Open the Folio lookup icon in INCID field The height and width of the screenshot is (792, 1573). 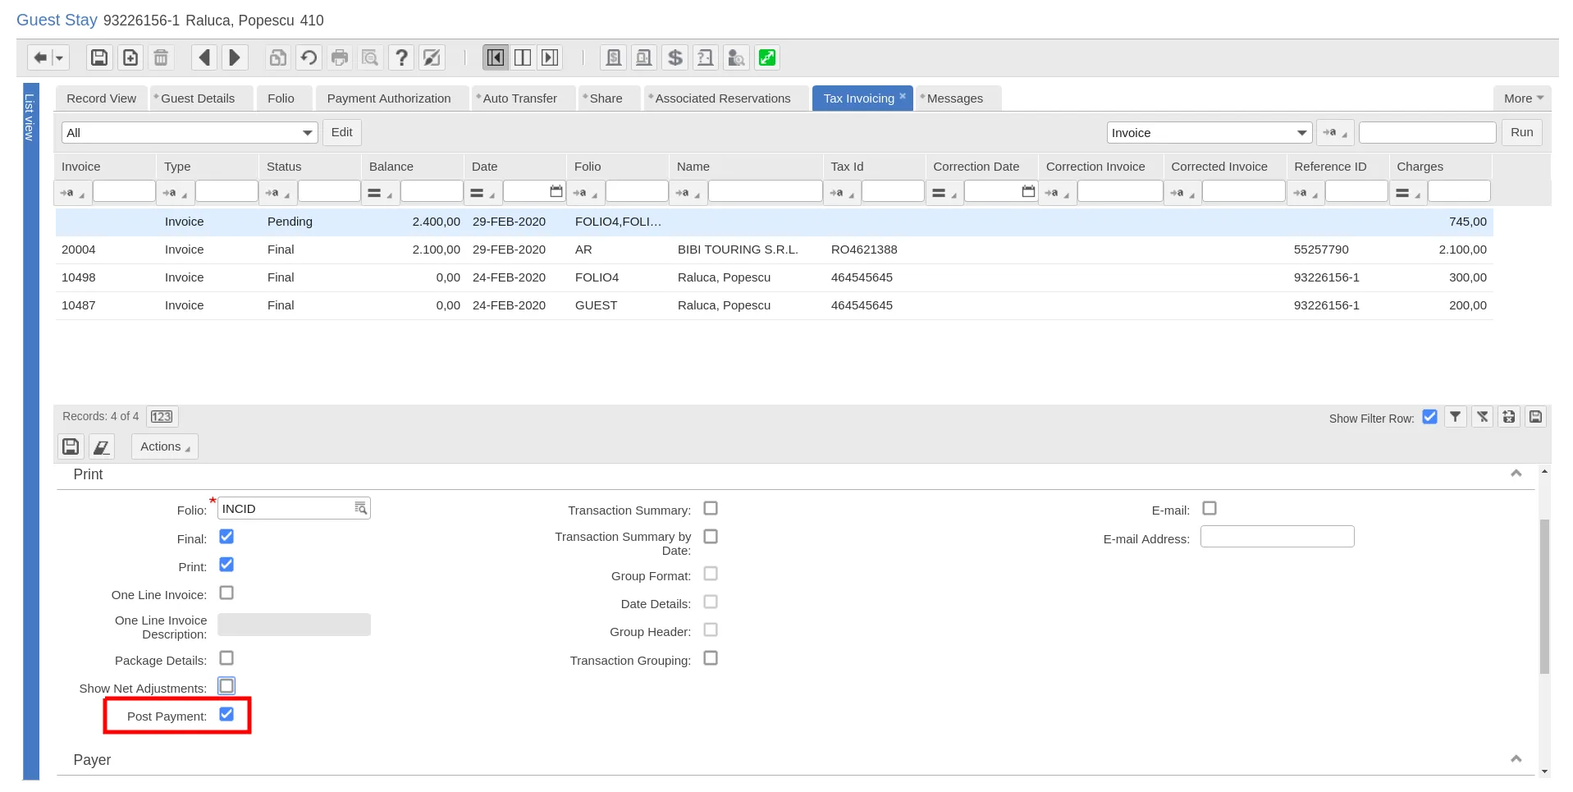tap(360, 509)
